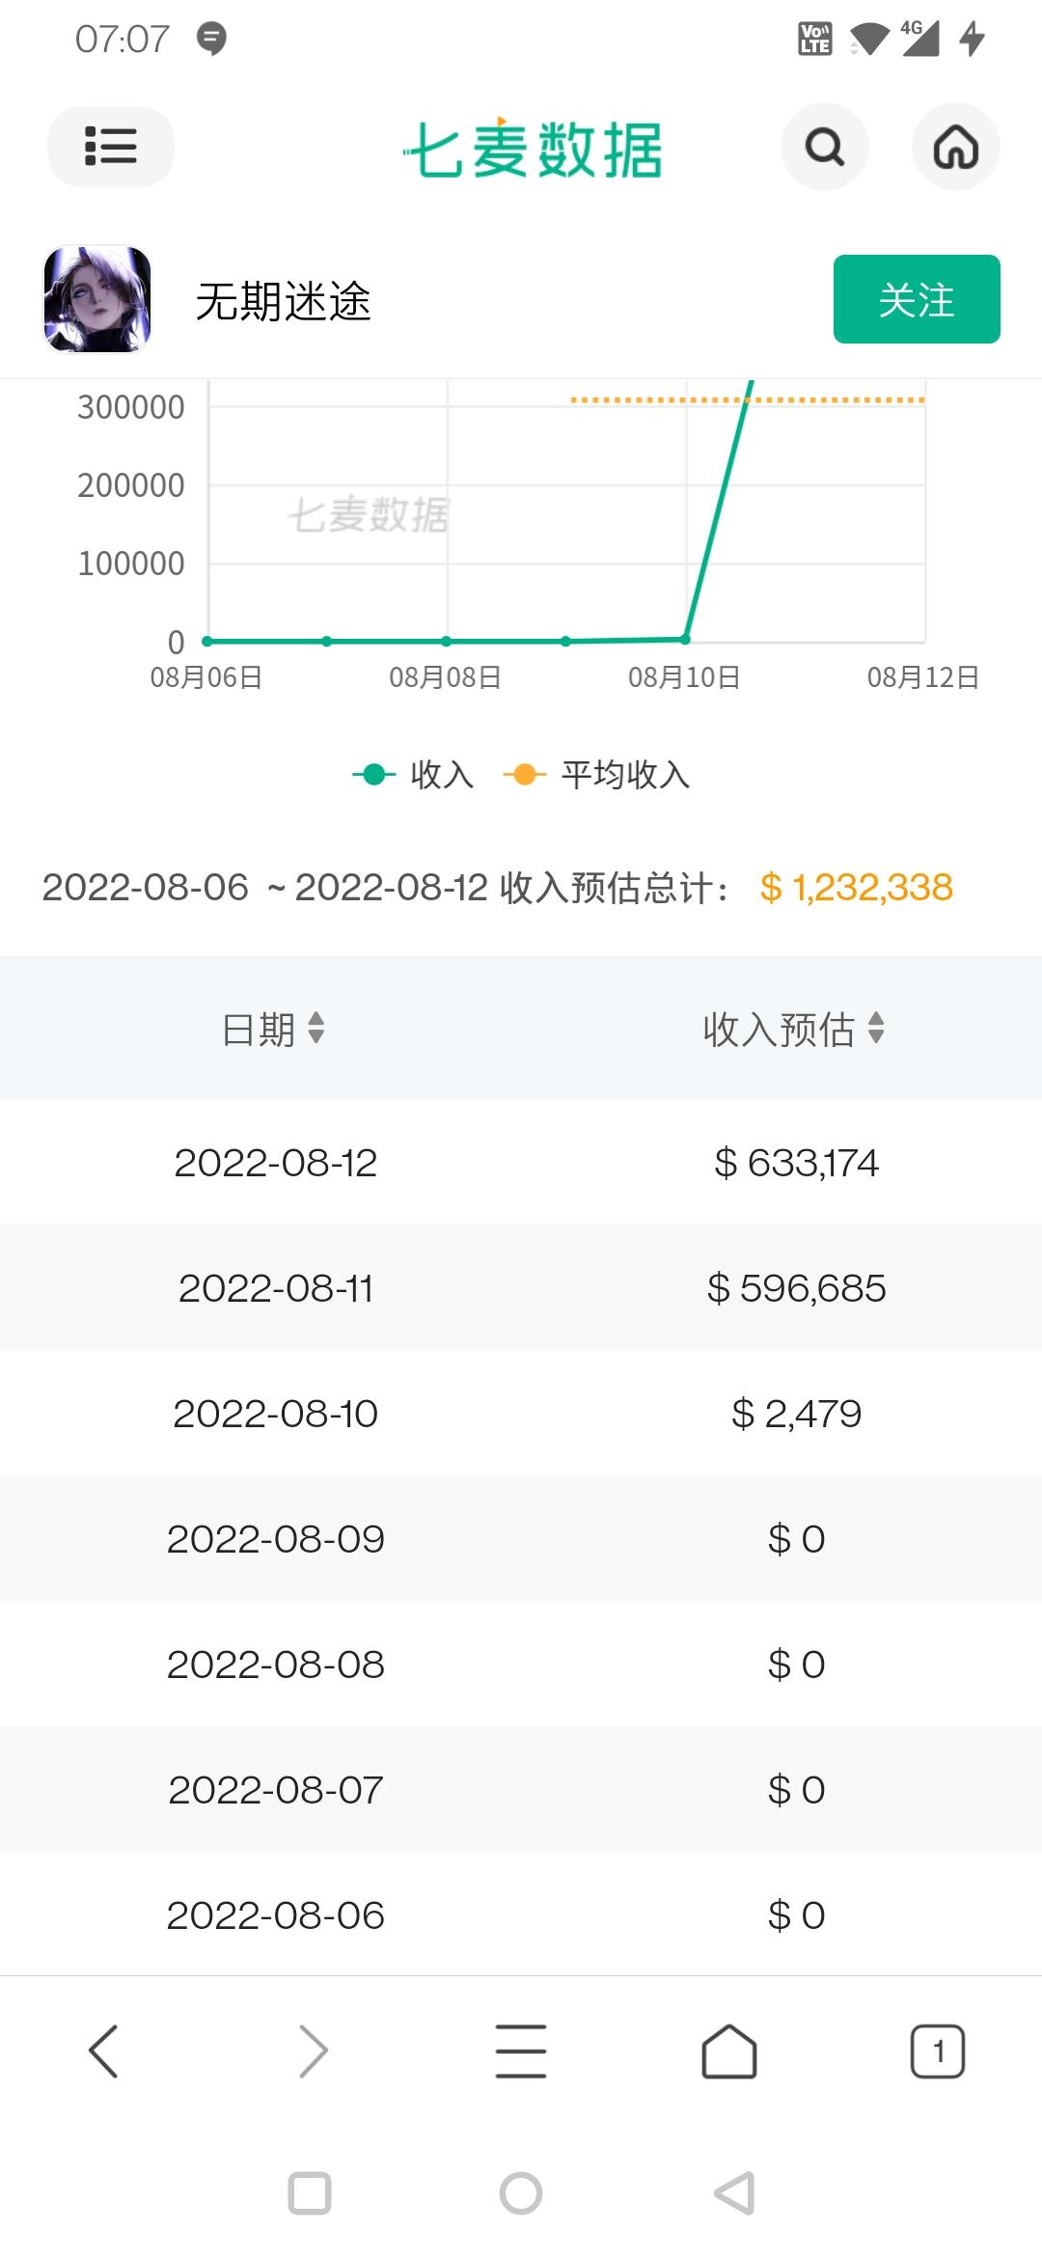Go to the Qimai home icon
Viewport: 1042px width, 2258px height.
click(x=955, y=147)
